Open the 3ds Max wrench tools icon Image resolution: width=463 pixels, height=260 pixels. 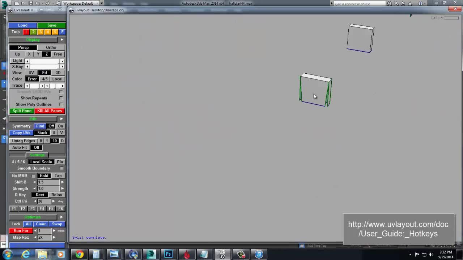coord(396,3)
